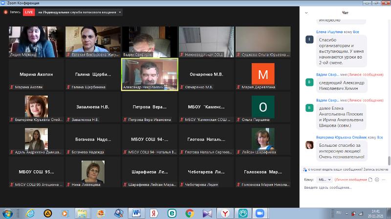Viewport: 391px width, 219px height.
Task: Select Александр Николаевич's highlighted video tile
Action: point(150,74)
